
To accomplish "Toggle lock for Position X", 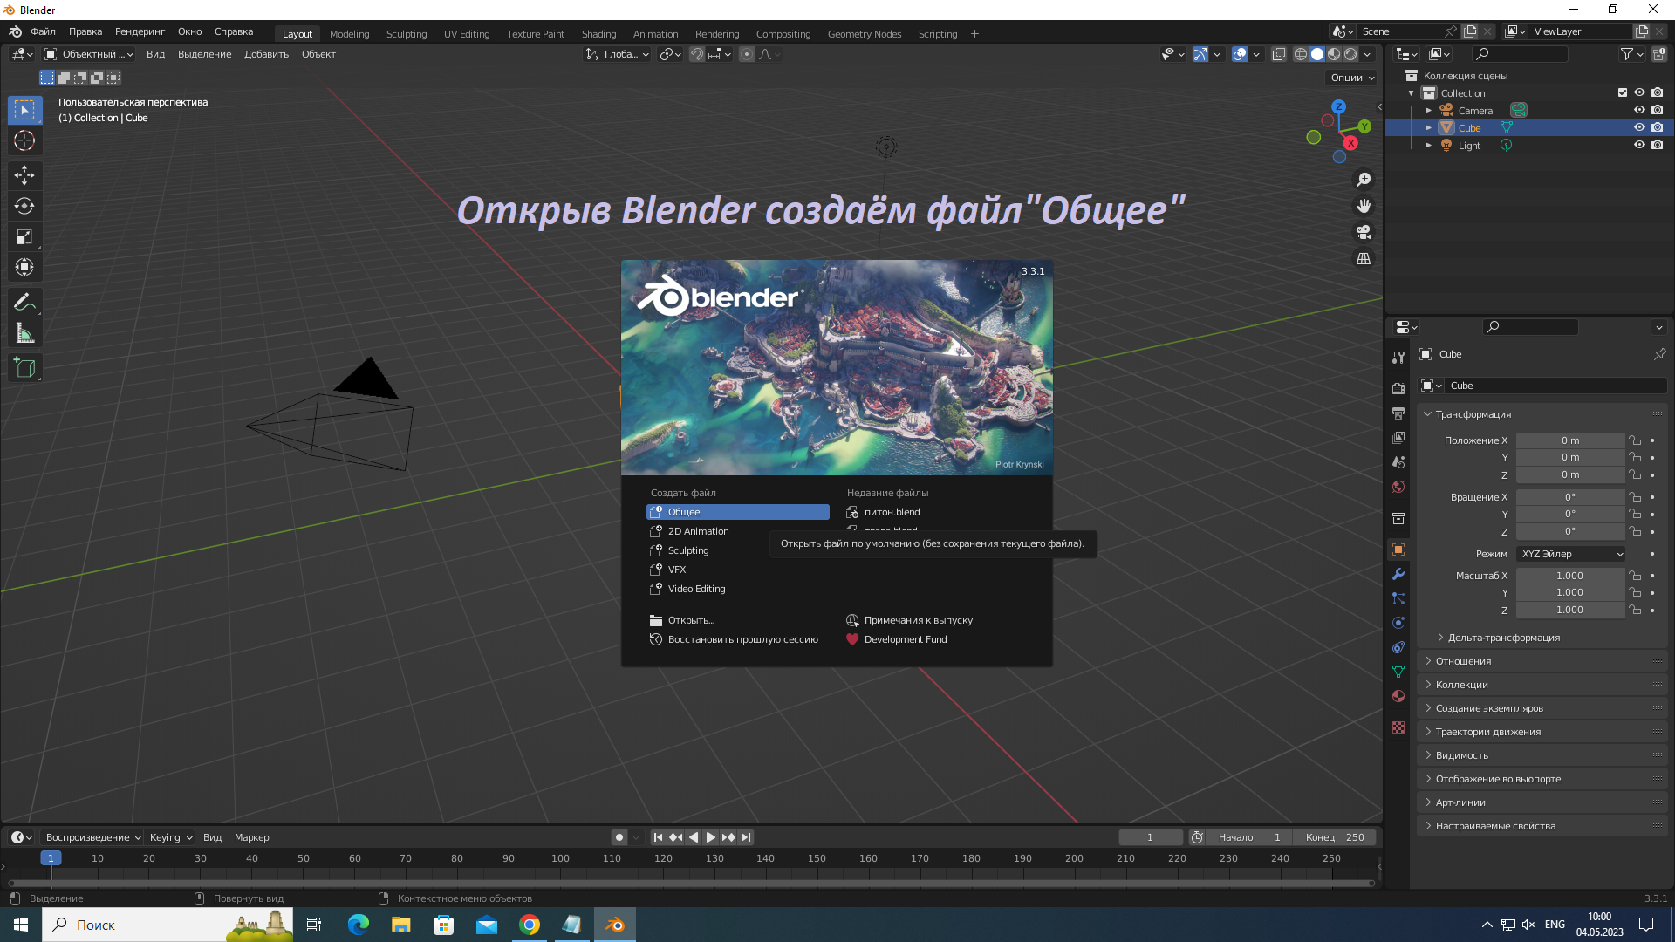I will 1636,440.
